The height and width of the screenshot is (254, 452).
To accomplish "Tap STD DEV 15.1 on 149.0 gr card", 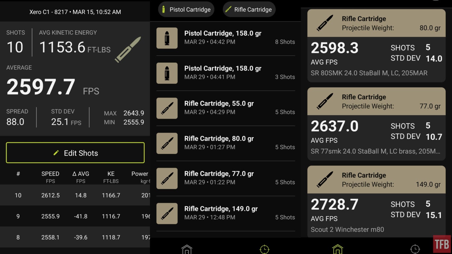I will [x=434, y=215].
